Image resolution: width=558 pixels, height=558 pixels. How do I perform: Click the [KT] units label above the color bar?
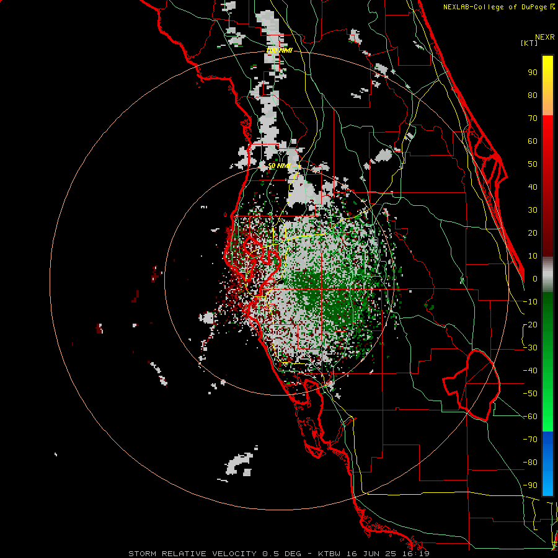pyautogui.click(x=529, y=43)
